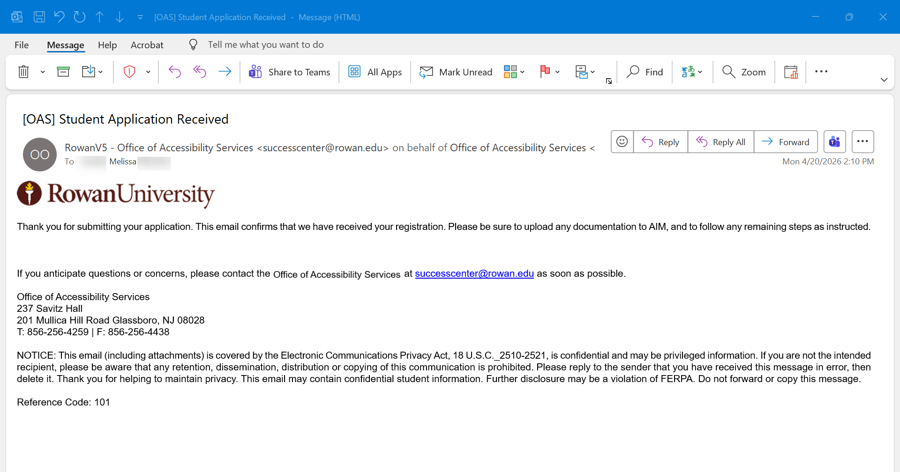Viewport: 900px width, 472px height.
Task: Click the ribbon Reply All icon
Action: click(x=200, y=72)
